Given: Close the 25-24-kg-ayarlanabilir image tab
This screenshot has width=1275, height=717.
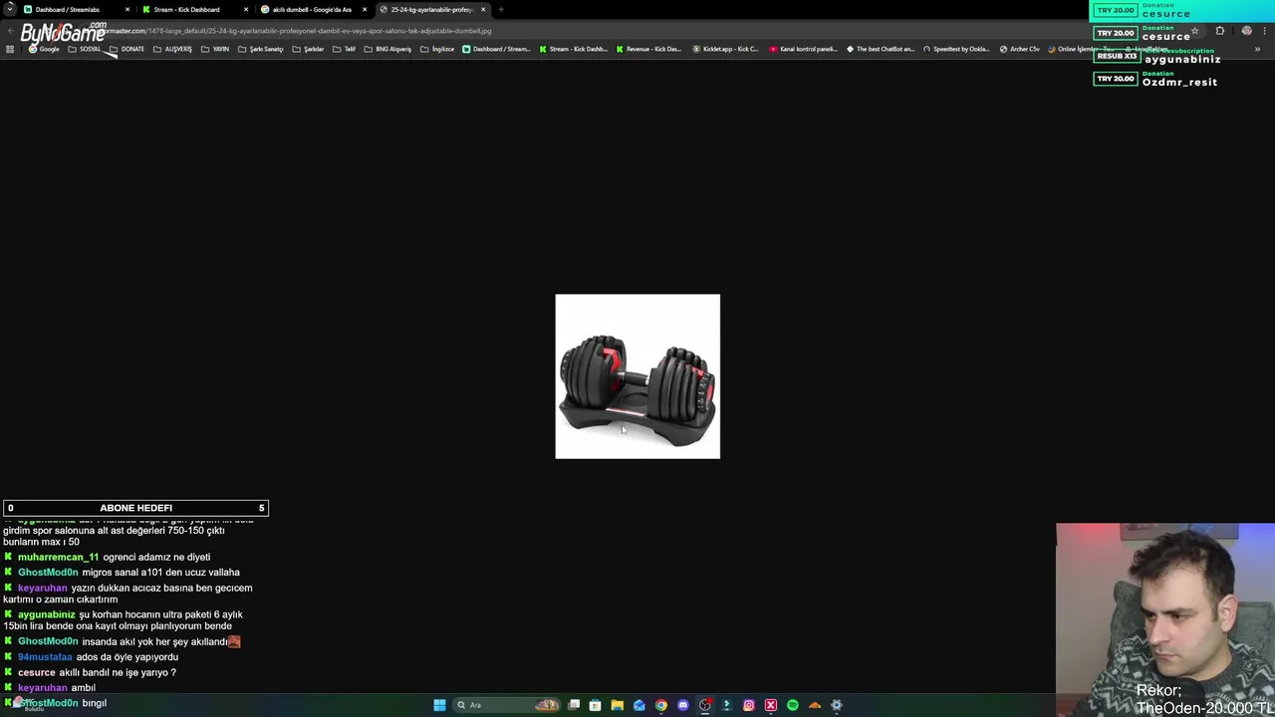Looking at the screenshot, I should pos(483,10).
